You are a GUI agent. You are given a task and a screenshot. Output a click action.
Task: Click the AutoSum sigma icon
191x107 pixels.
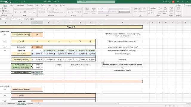150,8
